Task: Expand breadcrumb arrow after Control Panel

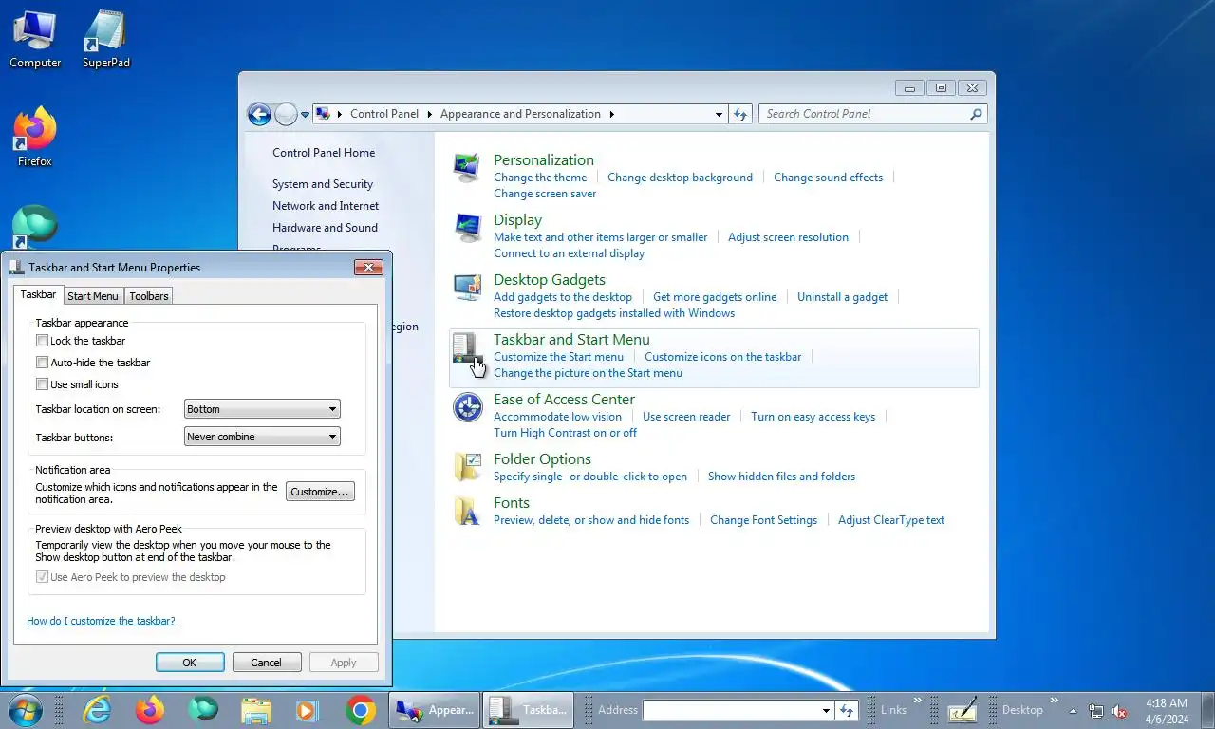Action: click(429, 114)
